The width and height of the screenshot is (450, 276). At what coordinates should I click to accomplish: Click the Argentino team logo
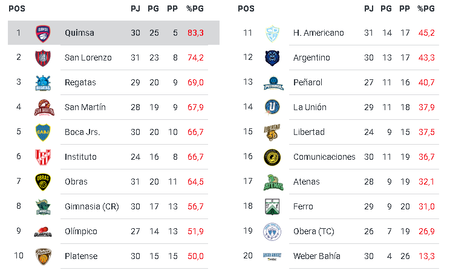(272, 57)
